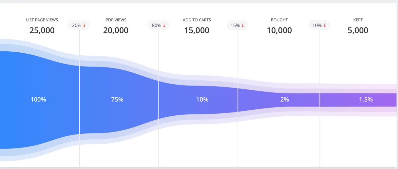Viewport: 398px width, 169px height.
Task: Click the PDP Views stage label
Action: click(x=116, y=20)
